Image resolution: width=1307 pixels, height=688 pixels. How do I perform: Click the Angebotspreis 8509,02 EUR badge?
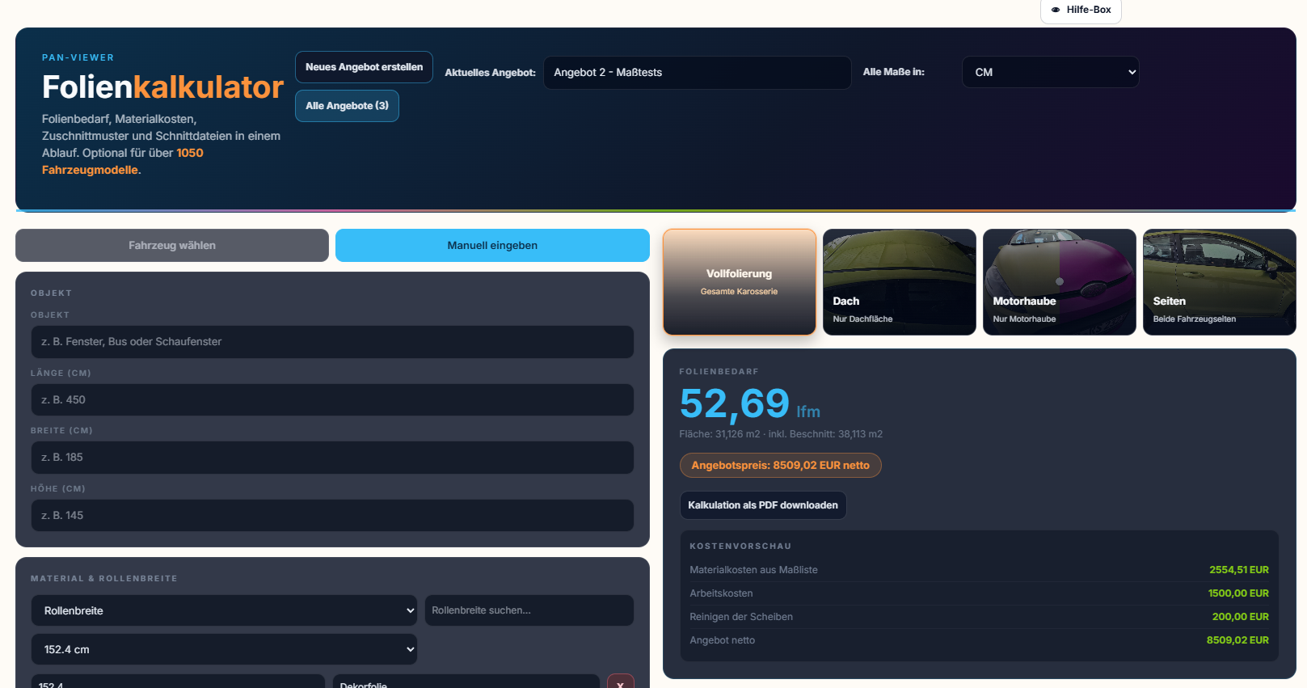tap(780, 466)
